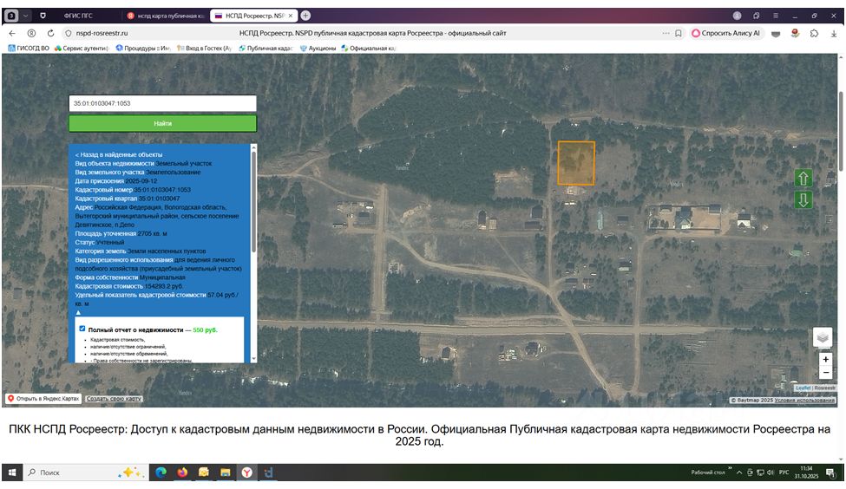The width and height of the screenshot is (846, 489).
Task: Click the РУС language indicator
Action: pyautogui.click(x=784, y=473)
